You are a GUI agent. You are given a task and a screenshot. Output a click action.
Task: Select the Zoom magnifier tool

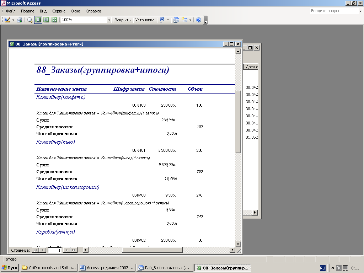[30, 20]
